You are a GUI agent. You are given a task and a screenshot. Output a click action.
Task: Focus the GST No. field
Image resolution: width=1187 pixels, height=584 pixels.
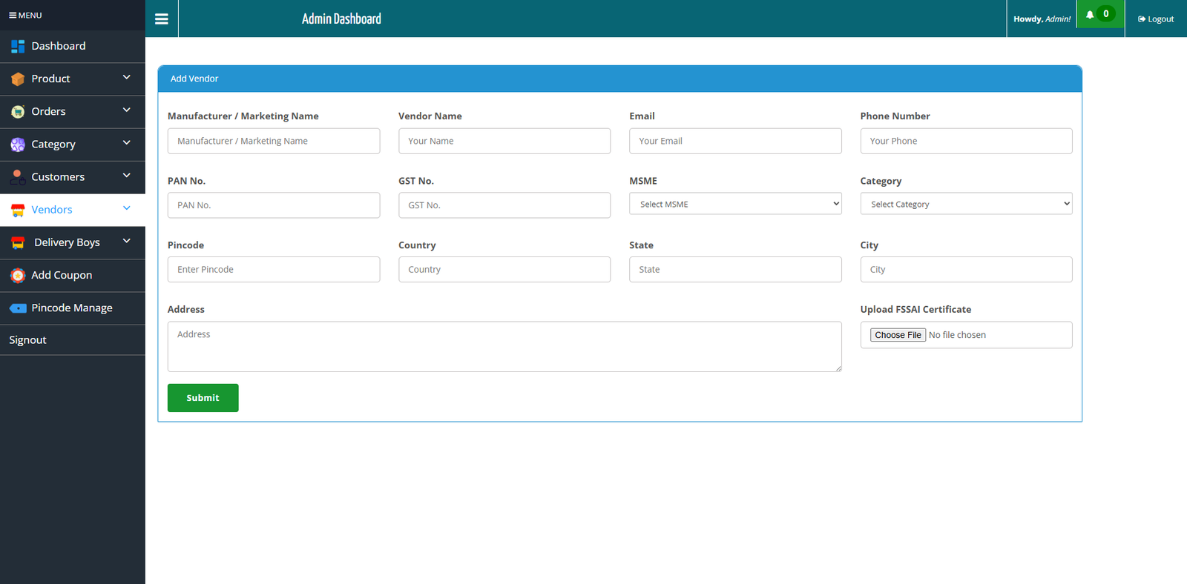(x=504, y=205)
